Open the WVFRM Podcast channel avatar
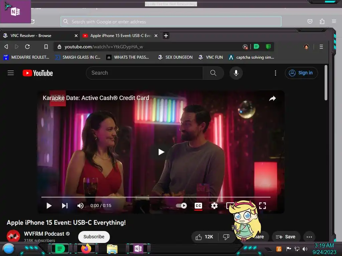Screen dimensions: 342x256 [13, 236]
